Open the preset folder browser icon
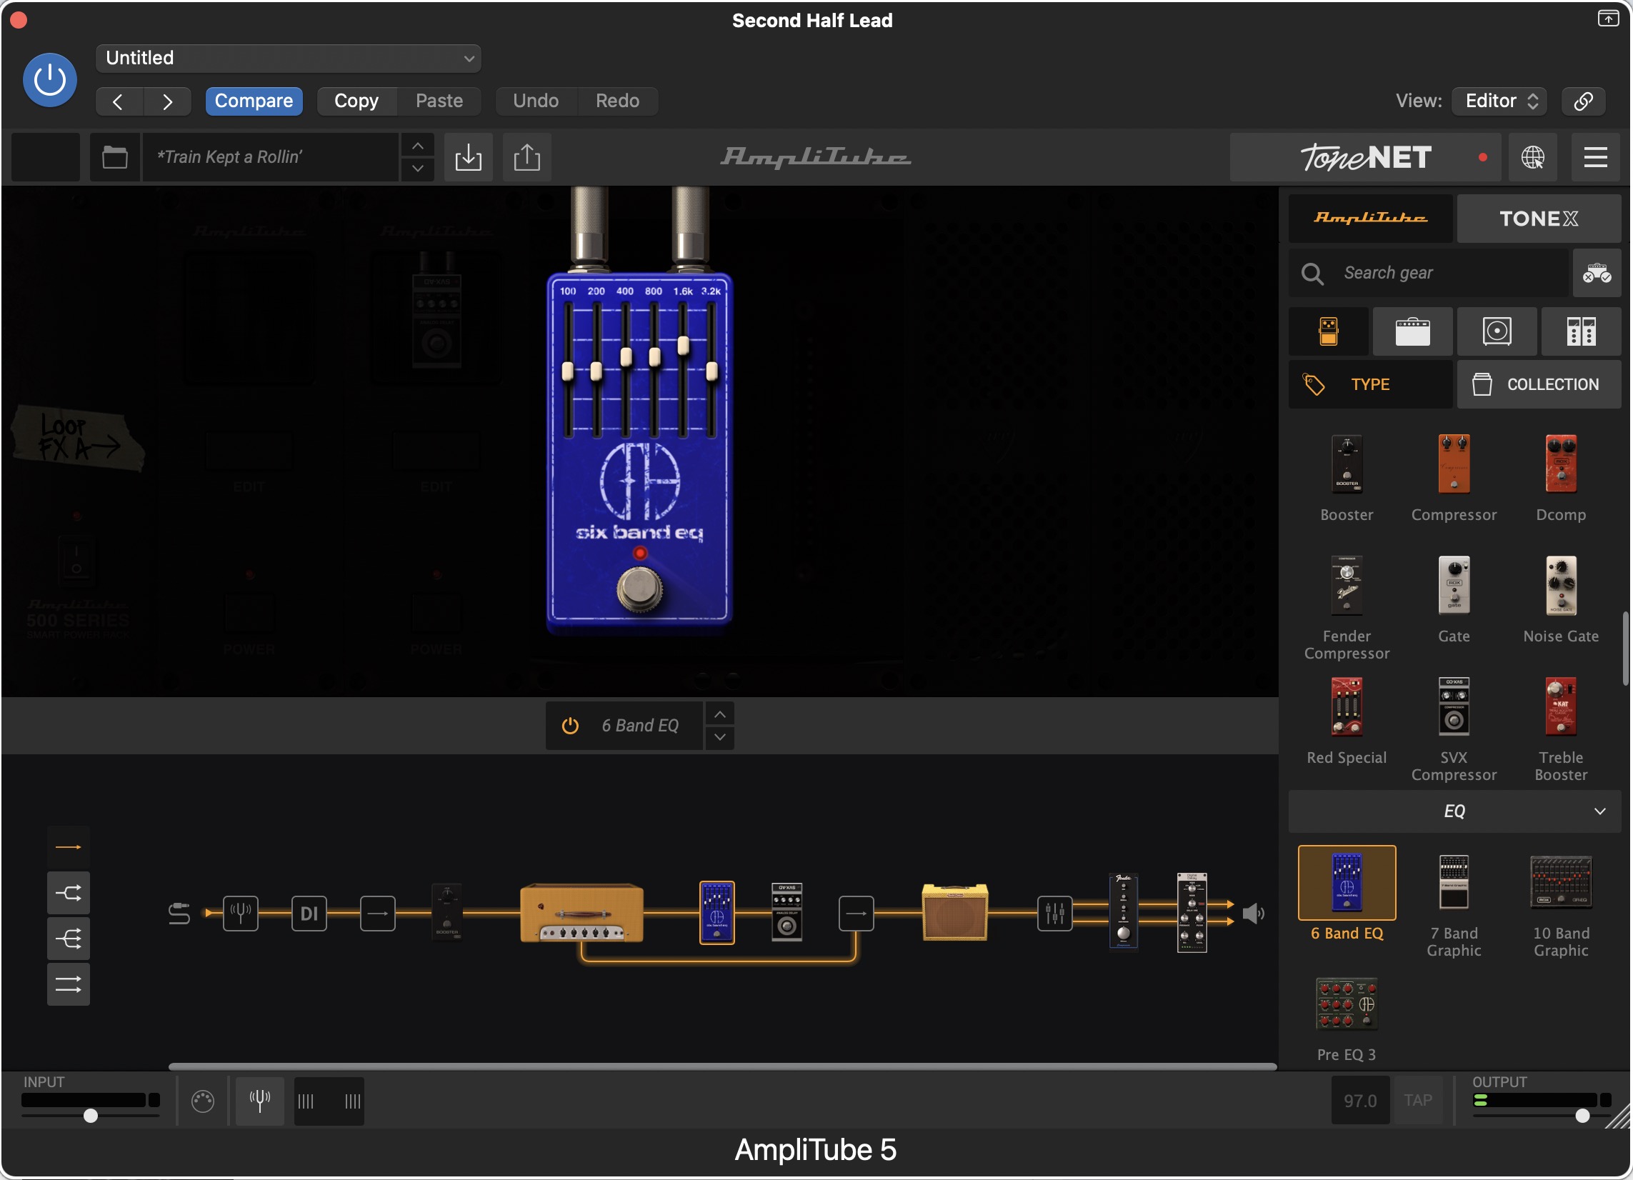This screenshot has height=1180, width=1633. pyautogui.click(x=114, y=157)
